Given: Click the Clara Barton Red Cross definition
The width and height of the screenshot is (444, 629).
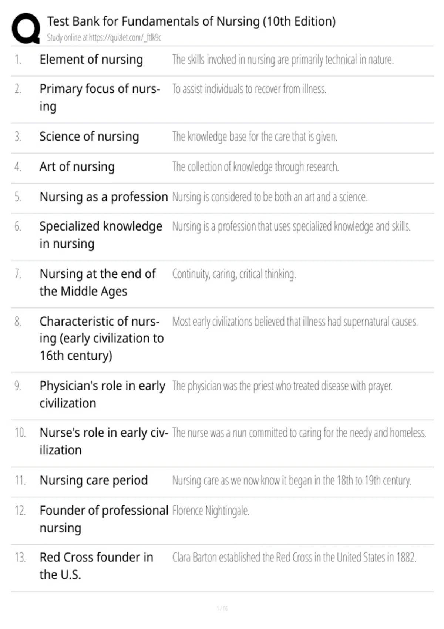Looking at the screenshot, I should click(x=295, y=557).
